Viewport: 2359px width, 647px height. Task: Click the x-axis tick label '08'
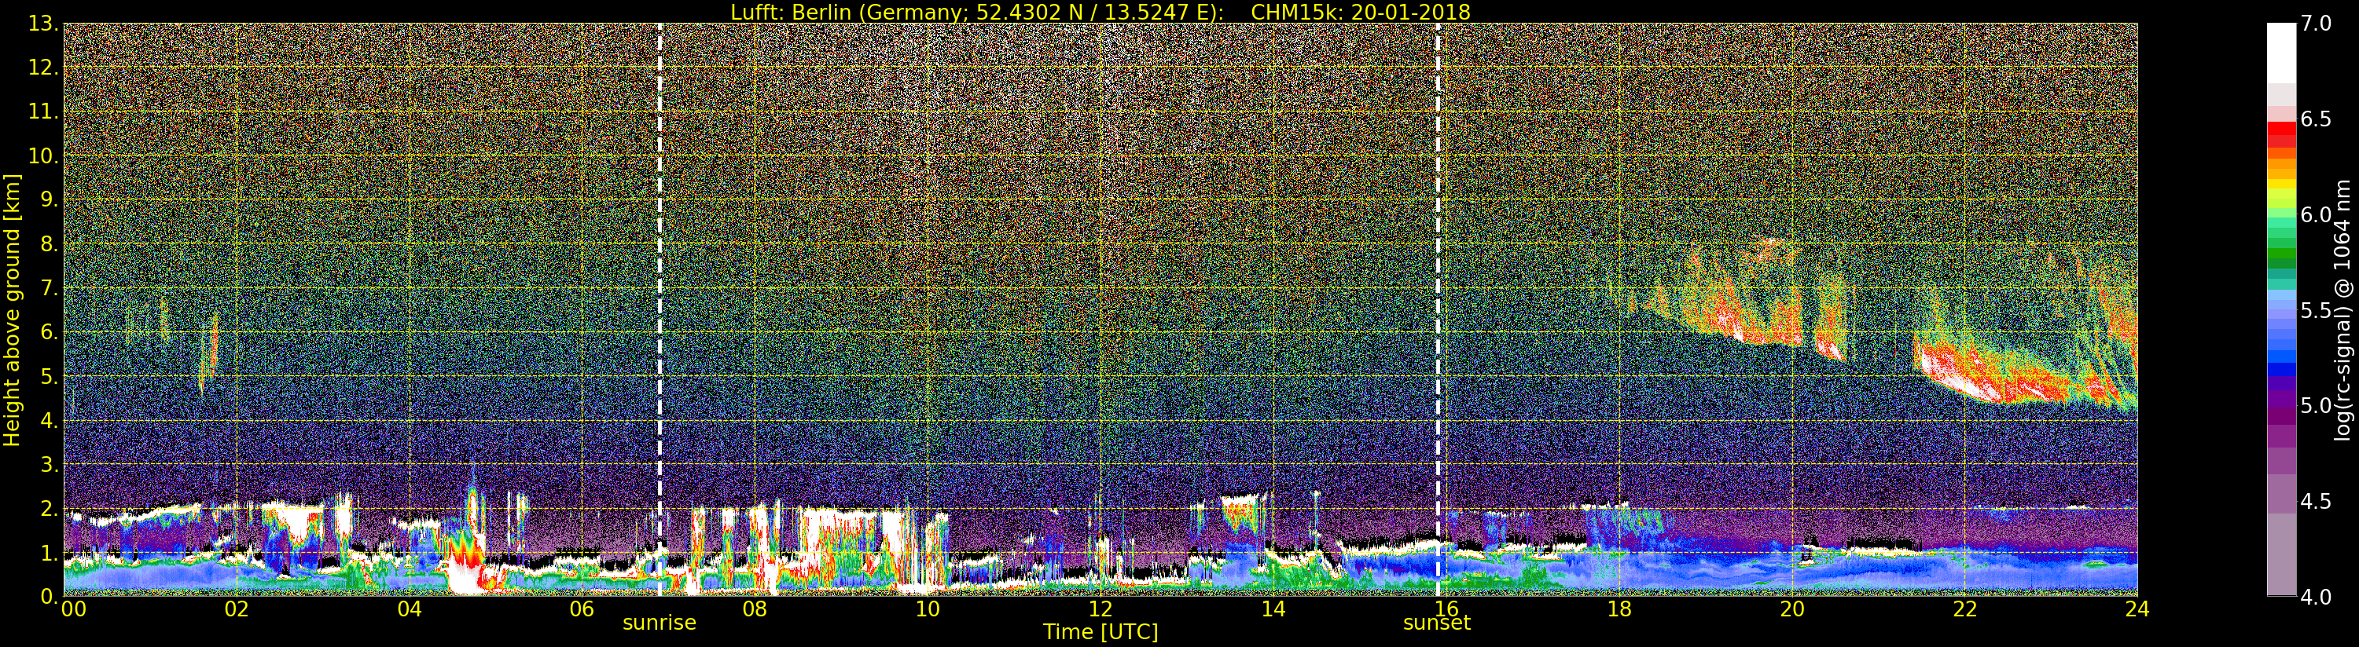click(755, 609)
